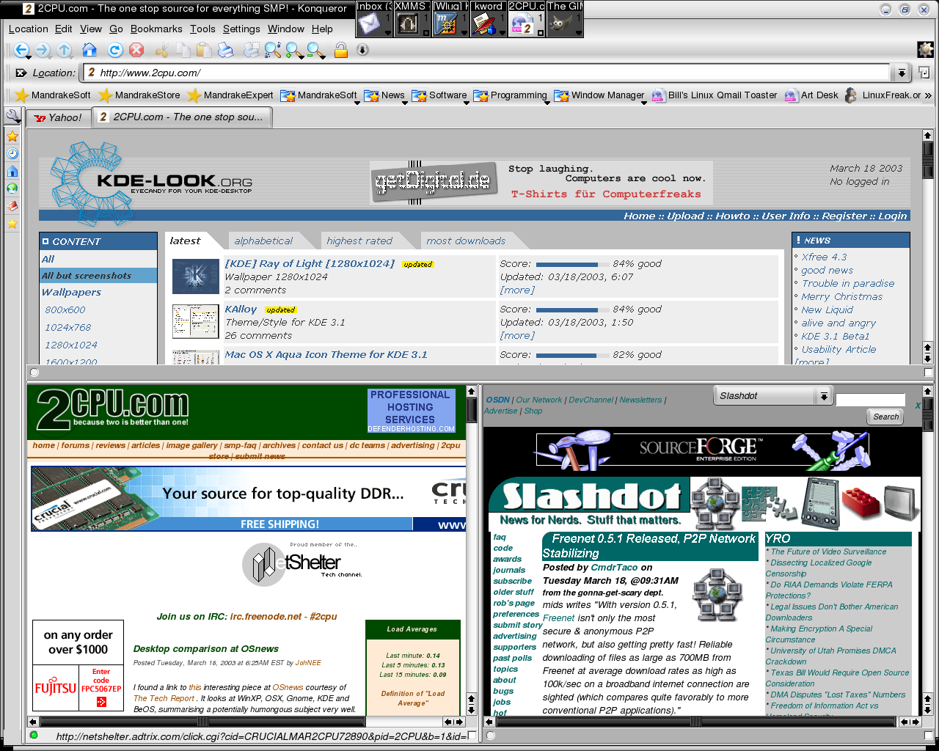Go back with the Back arrow
The height and width of the screenshot is (751, 939).
click(21, 50)
